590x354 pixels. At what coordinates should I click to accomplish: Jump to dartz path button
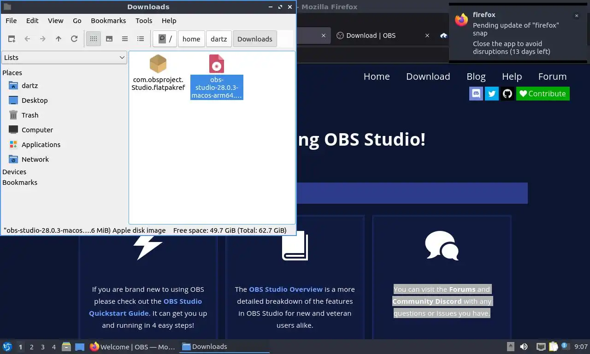click(x=219, y=39)
